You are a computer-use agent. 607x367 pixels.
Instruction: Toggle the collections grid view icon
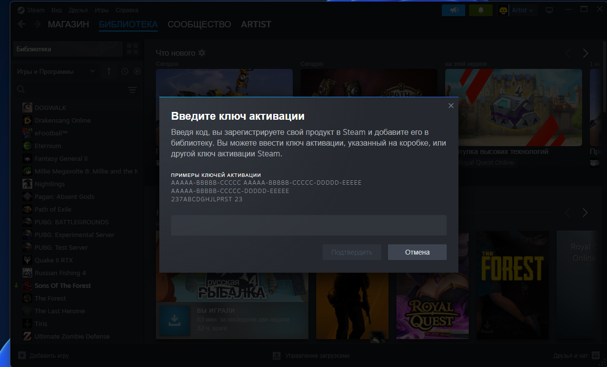point(132,49)
